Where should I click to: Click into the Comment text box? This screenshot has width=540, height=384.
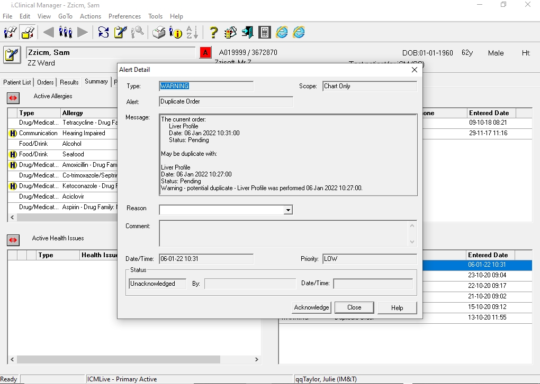point(283,233)
